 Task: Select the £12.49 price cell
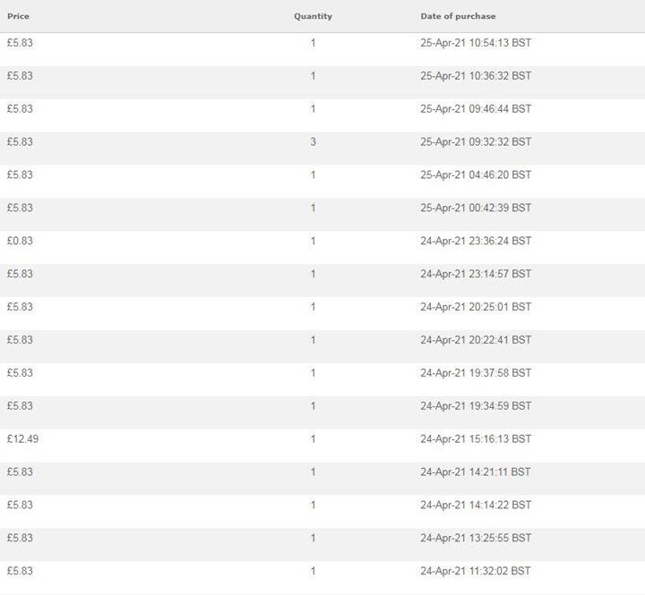[x=21, y=438]
